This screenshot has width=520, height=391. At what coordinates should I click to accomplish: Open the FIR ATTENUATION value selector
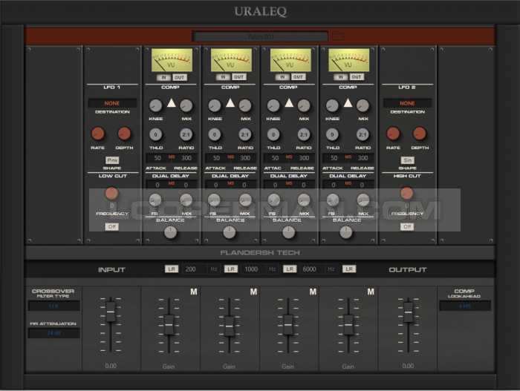pos(54,333)
